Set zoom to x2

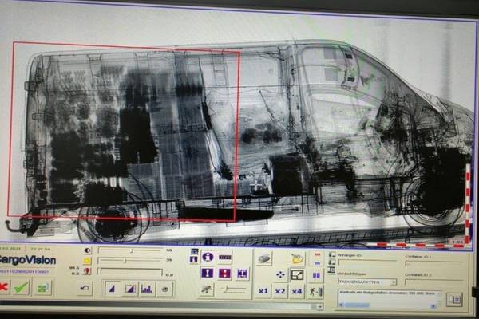[280, 291]
